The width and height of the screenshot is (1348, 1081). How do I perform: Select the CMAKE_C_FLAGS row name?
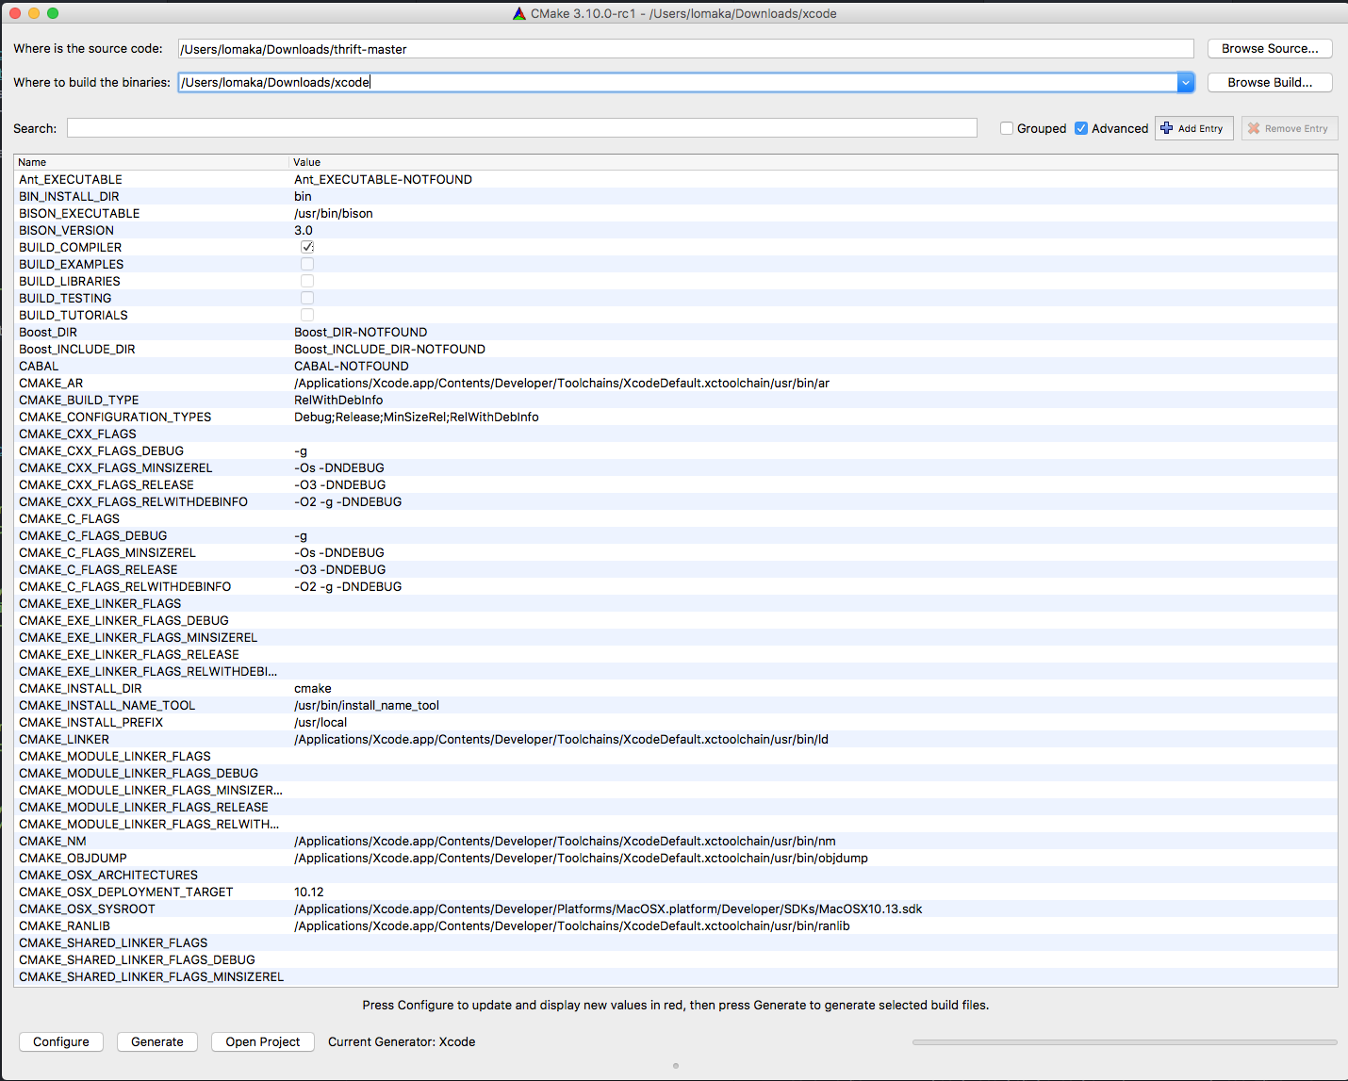pyautogui.click(x=69, y=518)
